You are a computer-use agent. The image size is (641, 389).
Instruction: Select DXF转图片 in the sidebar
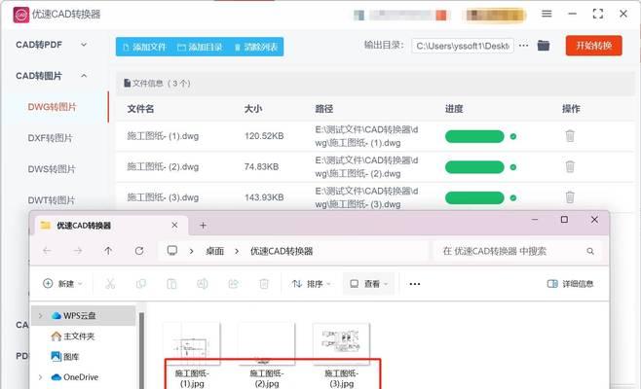[51, 138]
